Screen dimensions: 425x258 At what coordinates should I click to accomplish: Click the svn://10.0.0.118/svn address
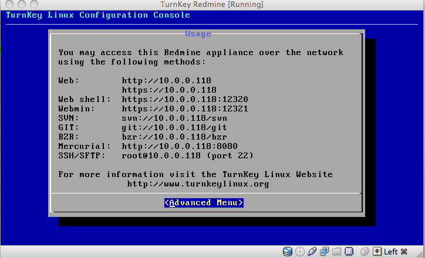pyautogui.click(x=174, y=118)
